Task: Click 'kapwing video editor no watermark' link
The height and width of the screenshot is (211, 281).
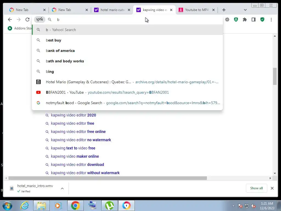Action: click(81, 140)
